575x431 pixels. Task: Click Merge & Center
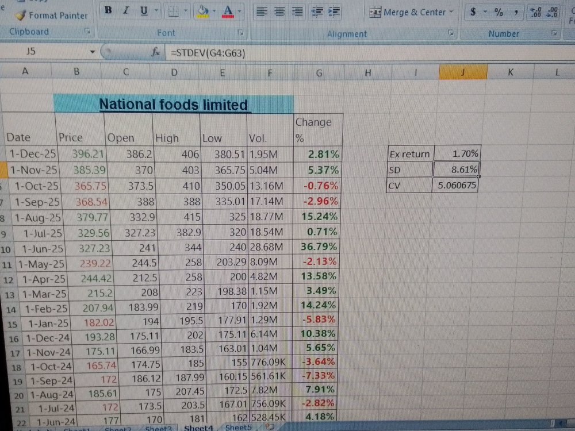[408, 13]
